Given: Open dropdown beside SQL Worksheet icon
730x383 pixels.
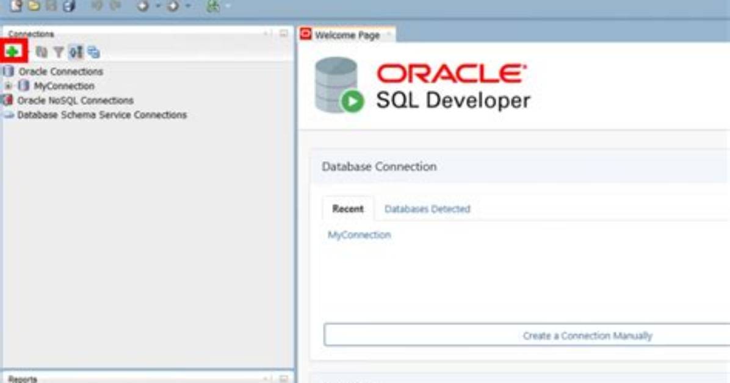Looking at the screenshot, I should coord(228,6).
